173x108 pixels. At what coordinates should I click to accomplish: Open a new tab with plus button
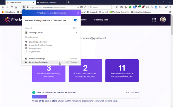[69, 2]
